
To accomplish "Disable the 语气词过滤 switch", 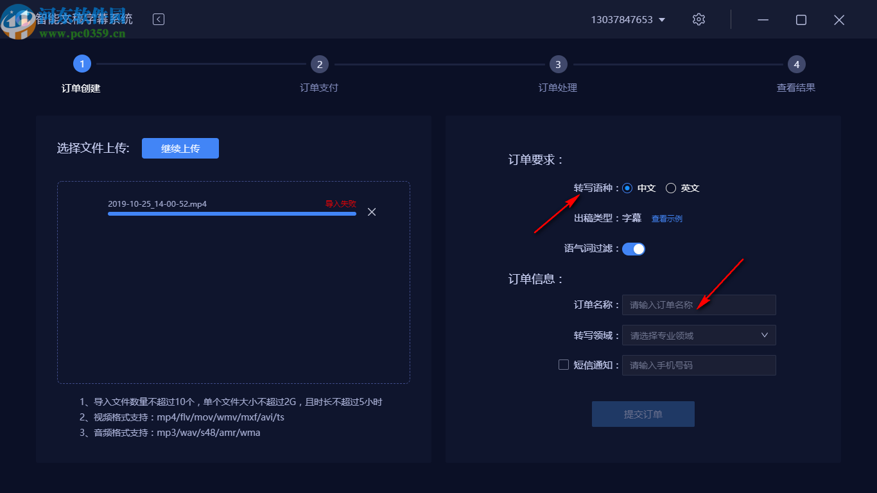I will [x=634, y=248].
